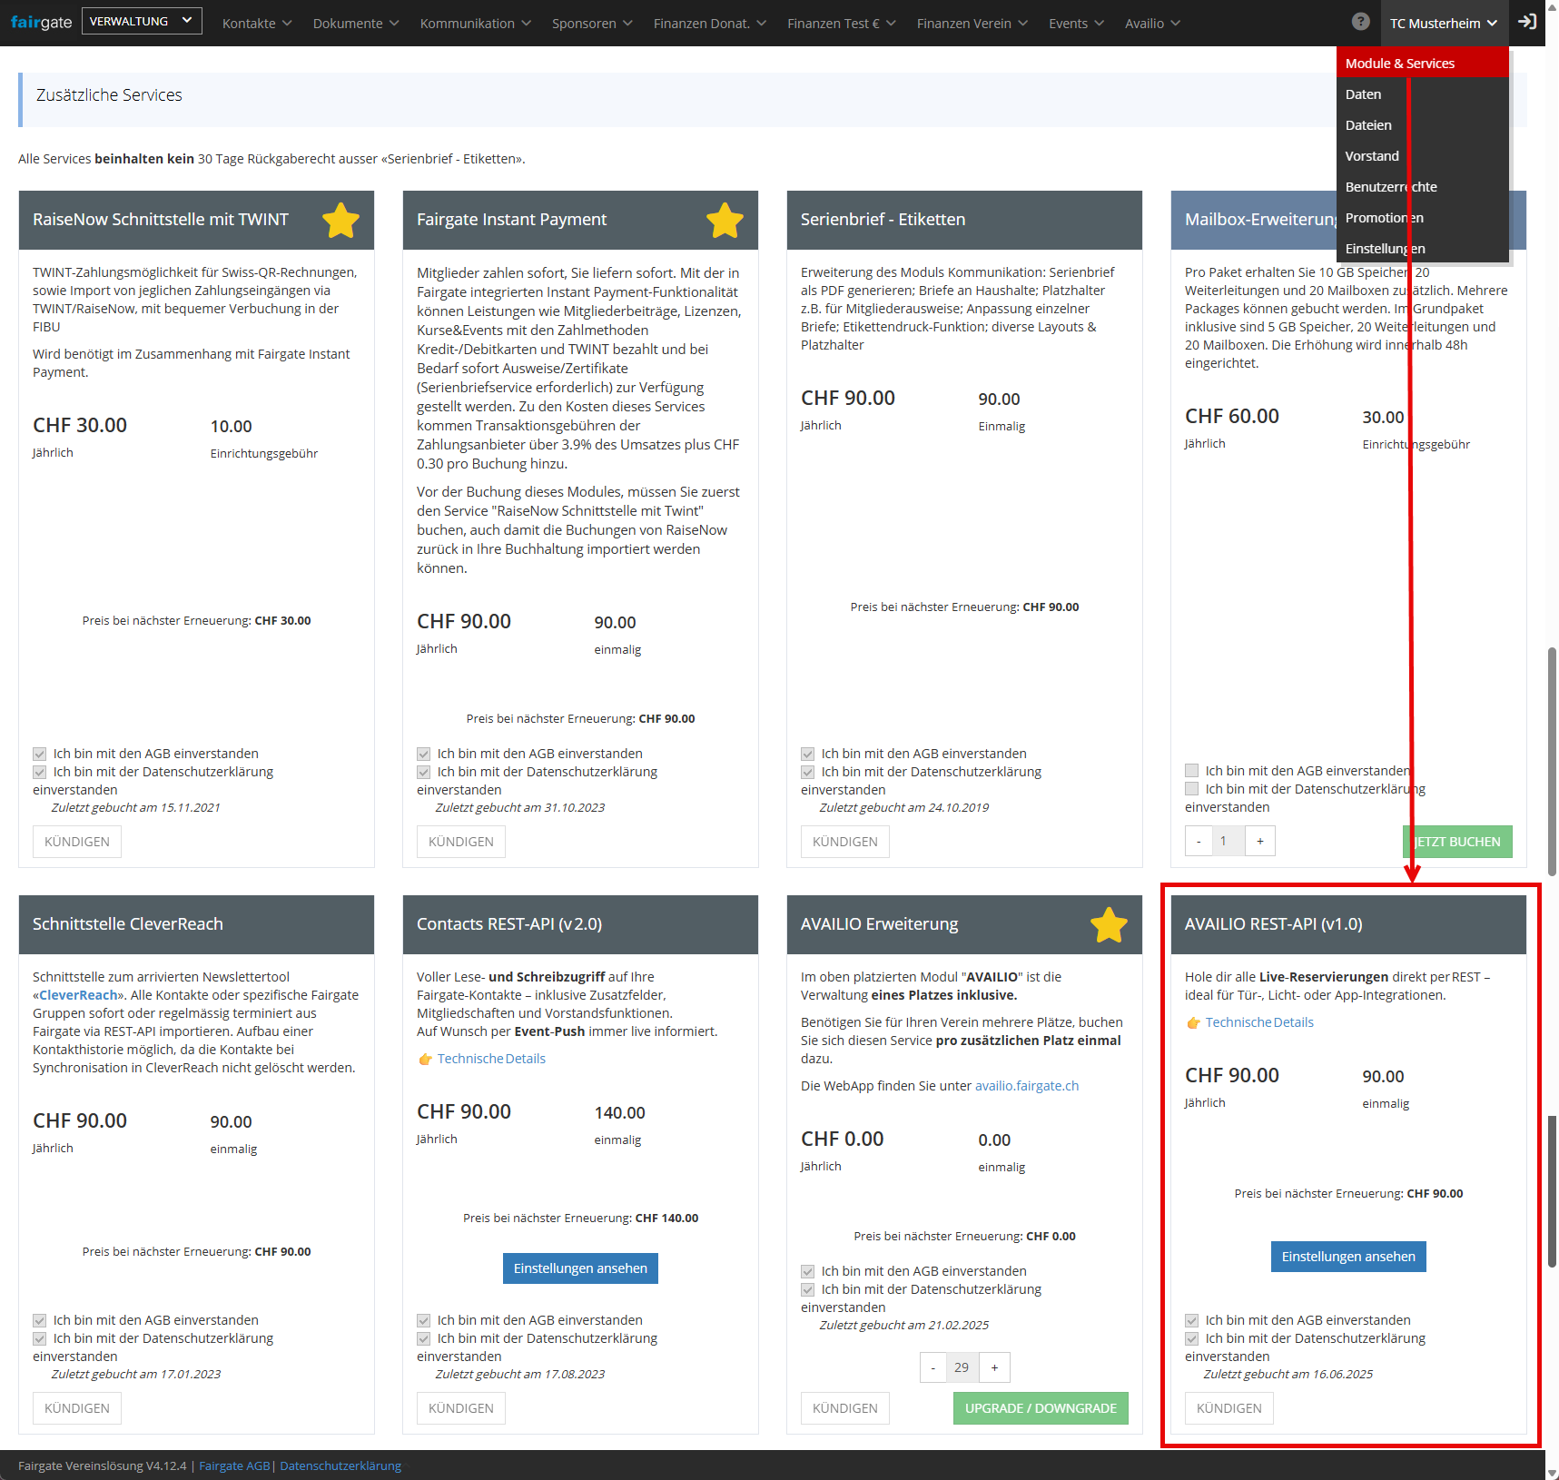
Task: Select Daten menu entry
Action: [x=1422, y=94]
